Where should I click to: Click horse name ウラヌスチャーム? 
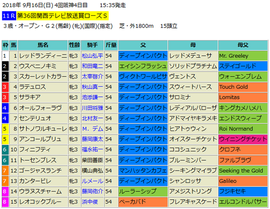[x=40, y=191]
